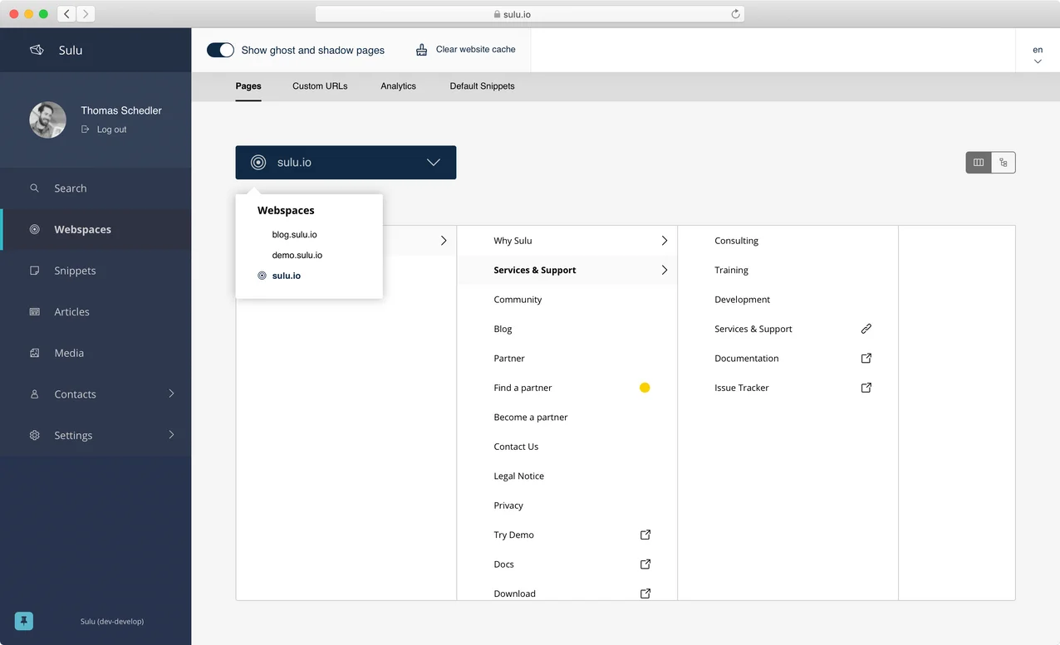This screenshot has width=1060, height=645.
Task: Click the link icon beside Services & Support
Action: pos(866,329)
